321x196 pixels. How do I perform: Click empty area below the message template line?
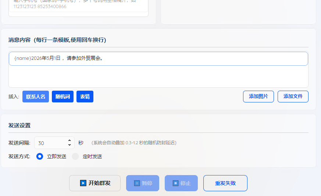[x=158, y=76]
